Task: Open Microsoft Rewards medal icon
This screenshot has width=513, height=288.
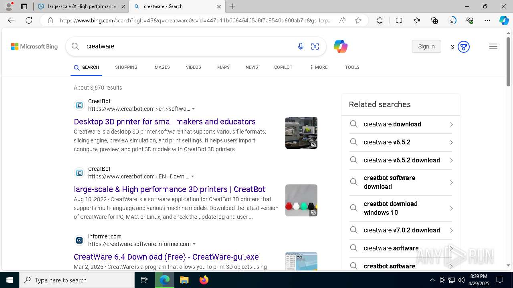Action: (x=464, y=47)
